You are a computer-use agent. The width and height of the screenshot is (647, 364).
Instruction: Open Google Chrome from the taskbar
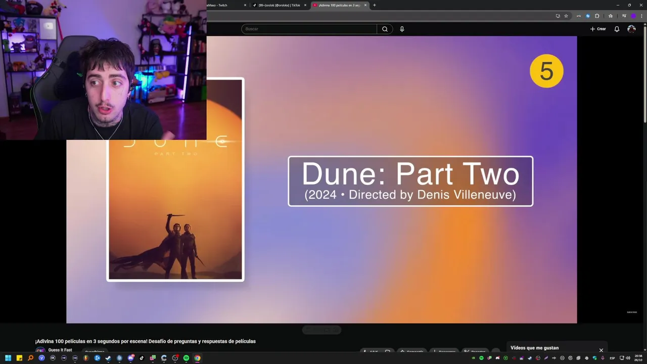coord(197,358)
